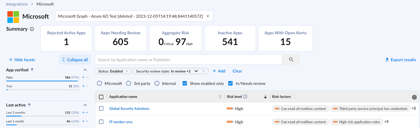
Task: Click the Risk level info icon
Action: coord(245,97)
